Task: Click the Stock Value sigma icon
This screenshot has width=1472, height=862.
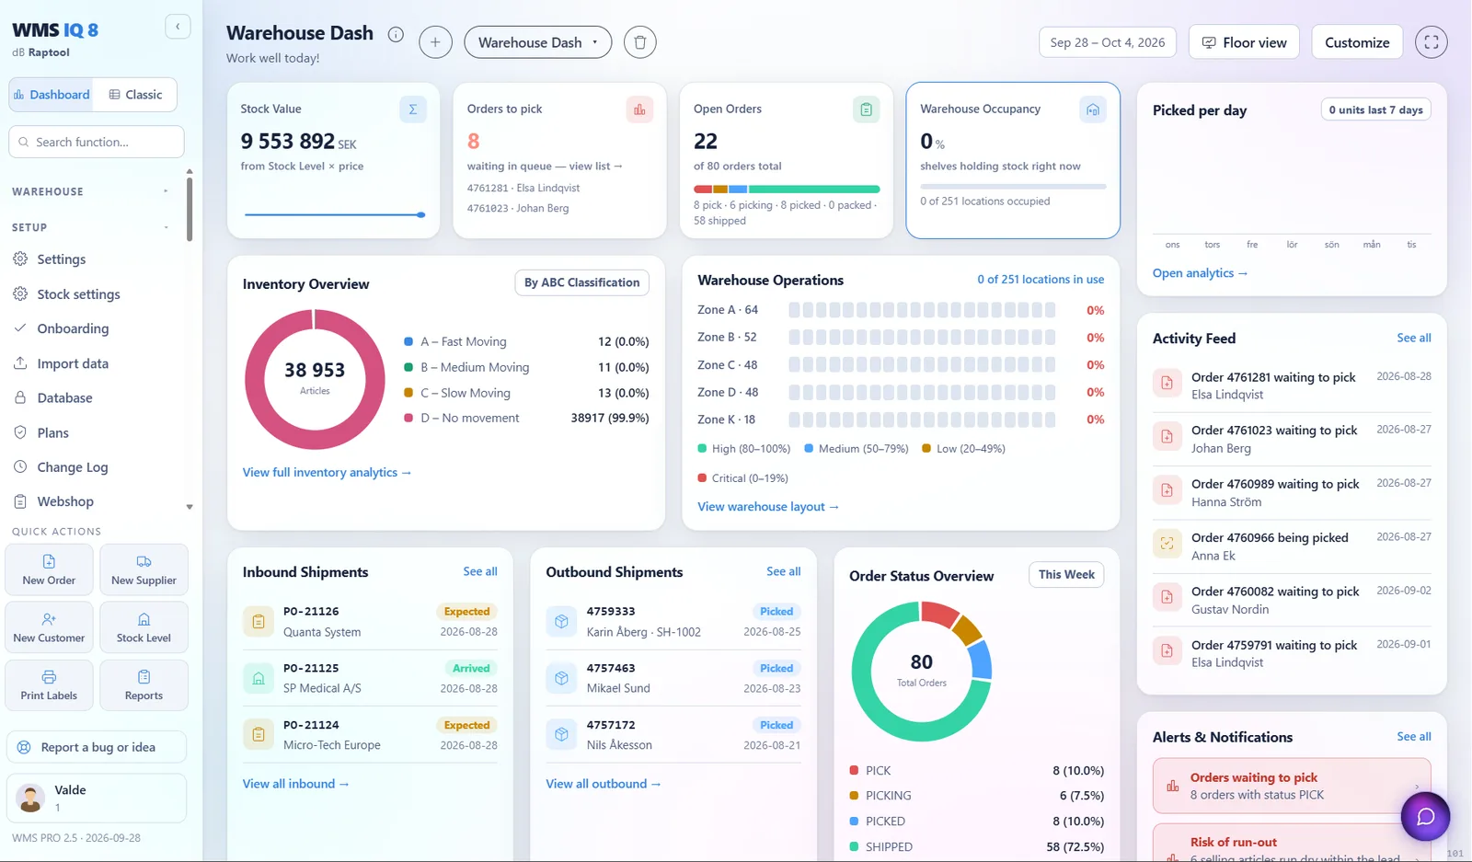Action: click(413, 109)
